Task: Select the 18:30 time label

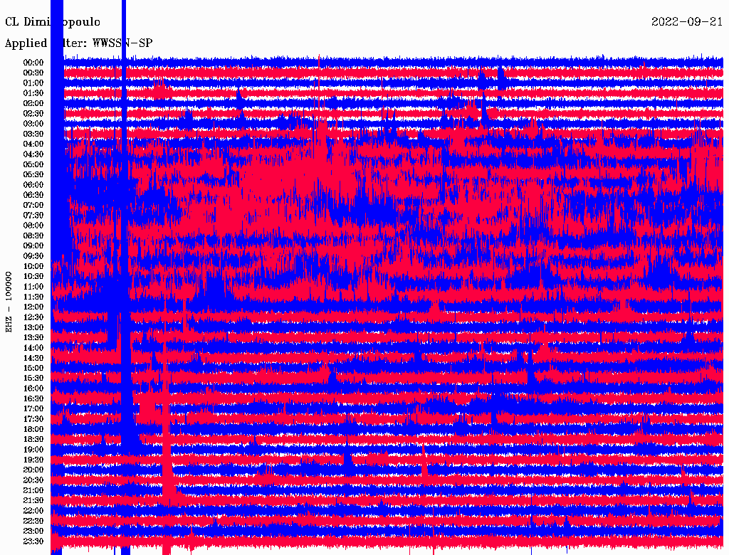Action: 33,439
